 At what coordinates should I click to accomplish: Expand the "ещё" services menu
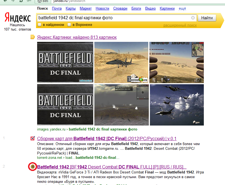[x=182, y=9]
